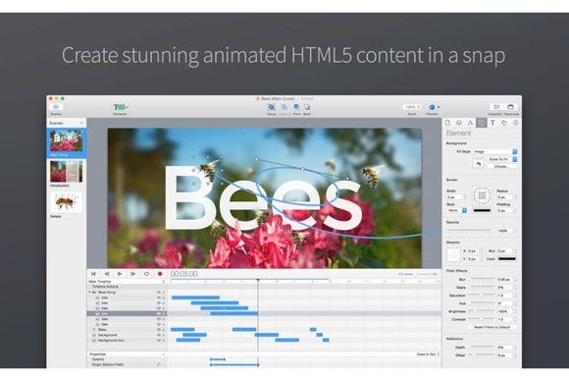Click Reset Filters to Default button
The height and width of the screenshot is (381, 569).
tap(491, 327)
